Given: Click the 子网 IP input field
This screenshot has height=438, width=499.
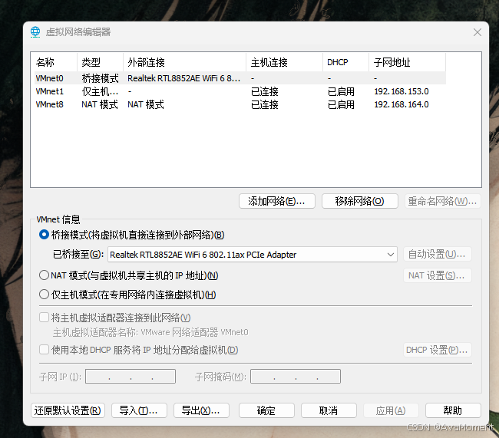Looking at the screenshot, I should (x=131, y=377).
